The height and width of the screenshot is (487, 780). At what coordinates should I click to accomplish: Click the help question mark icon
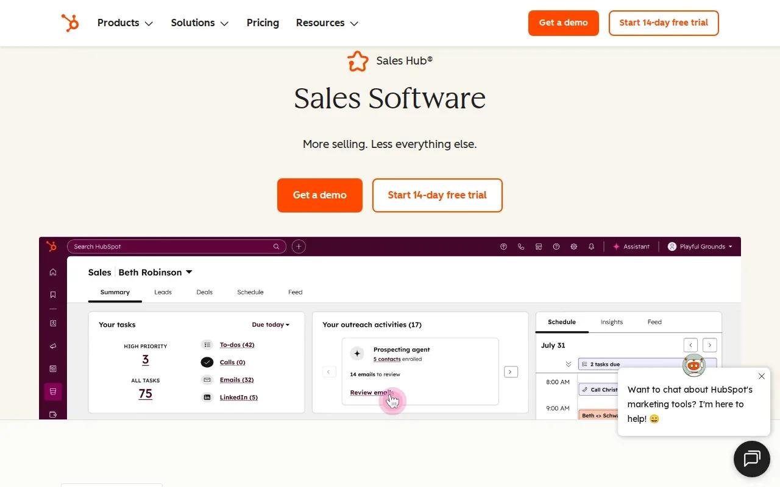pos(556,247)
